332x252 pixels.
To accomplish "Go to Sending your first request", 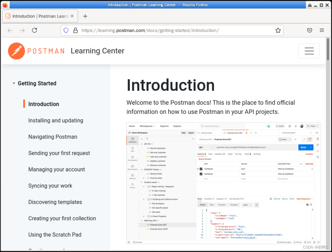I will click(x=59, y=153).
